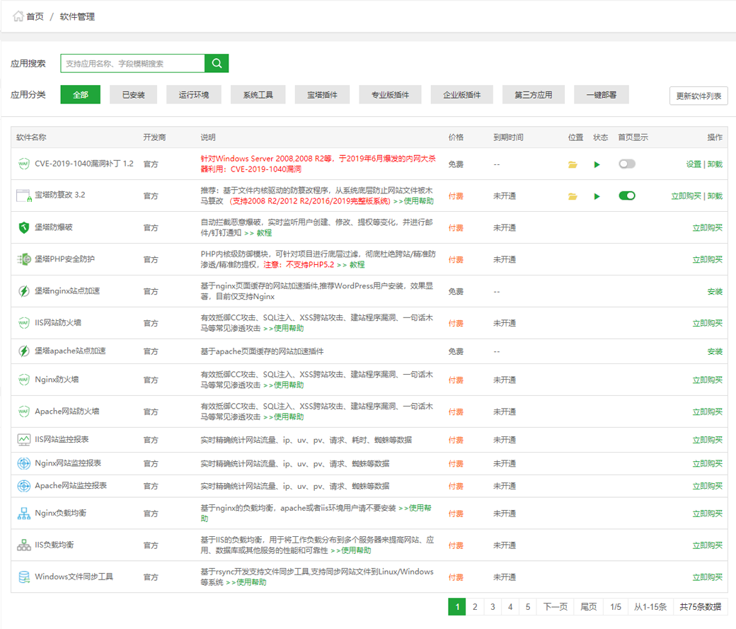The image size is (736, 629).
Task: Click 立即购买 for Nginx防火墙
Action: [x=707, y=380]
